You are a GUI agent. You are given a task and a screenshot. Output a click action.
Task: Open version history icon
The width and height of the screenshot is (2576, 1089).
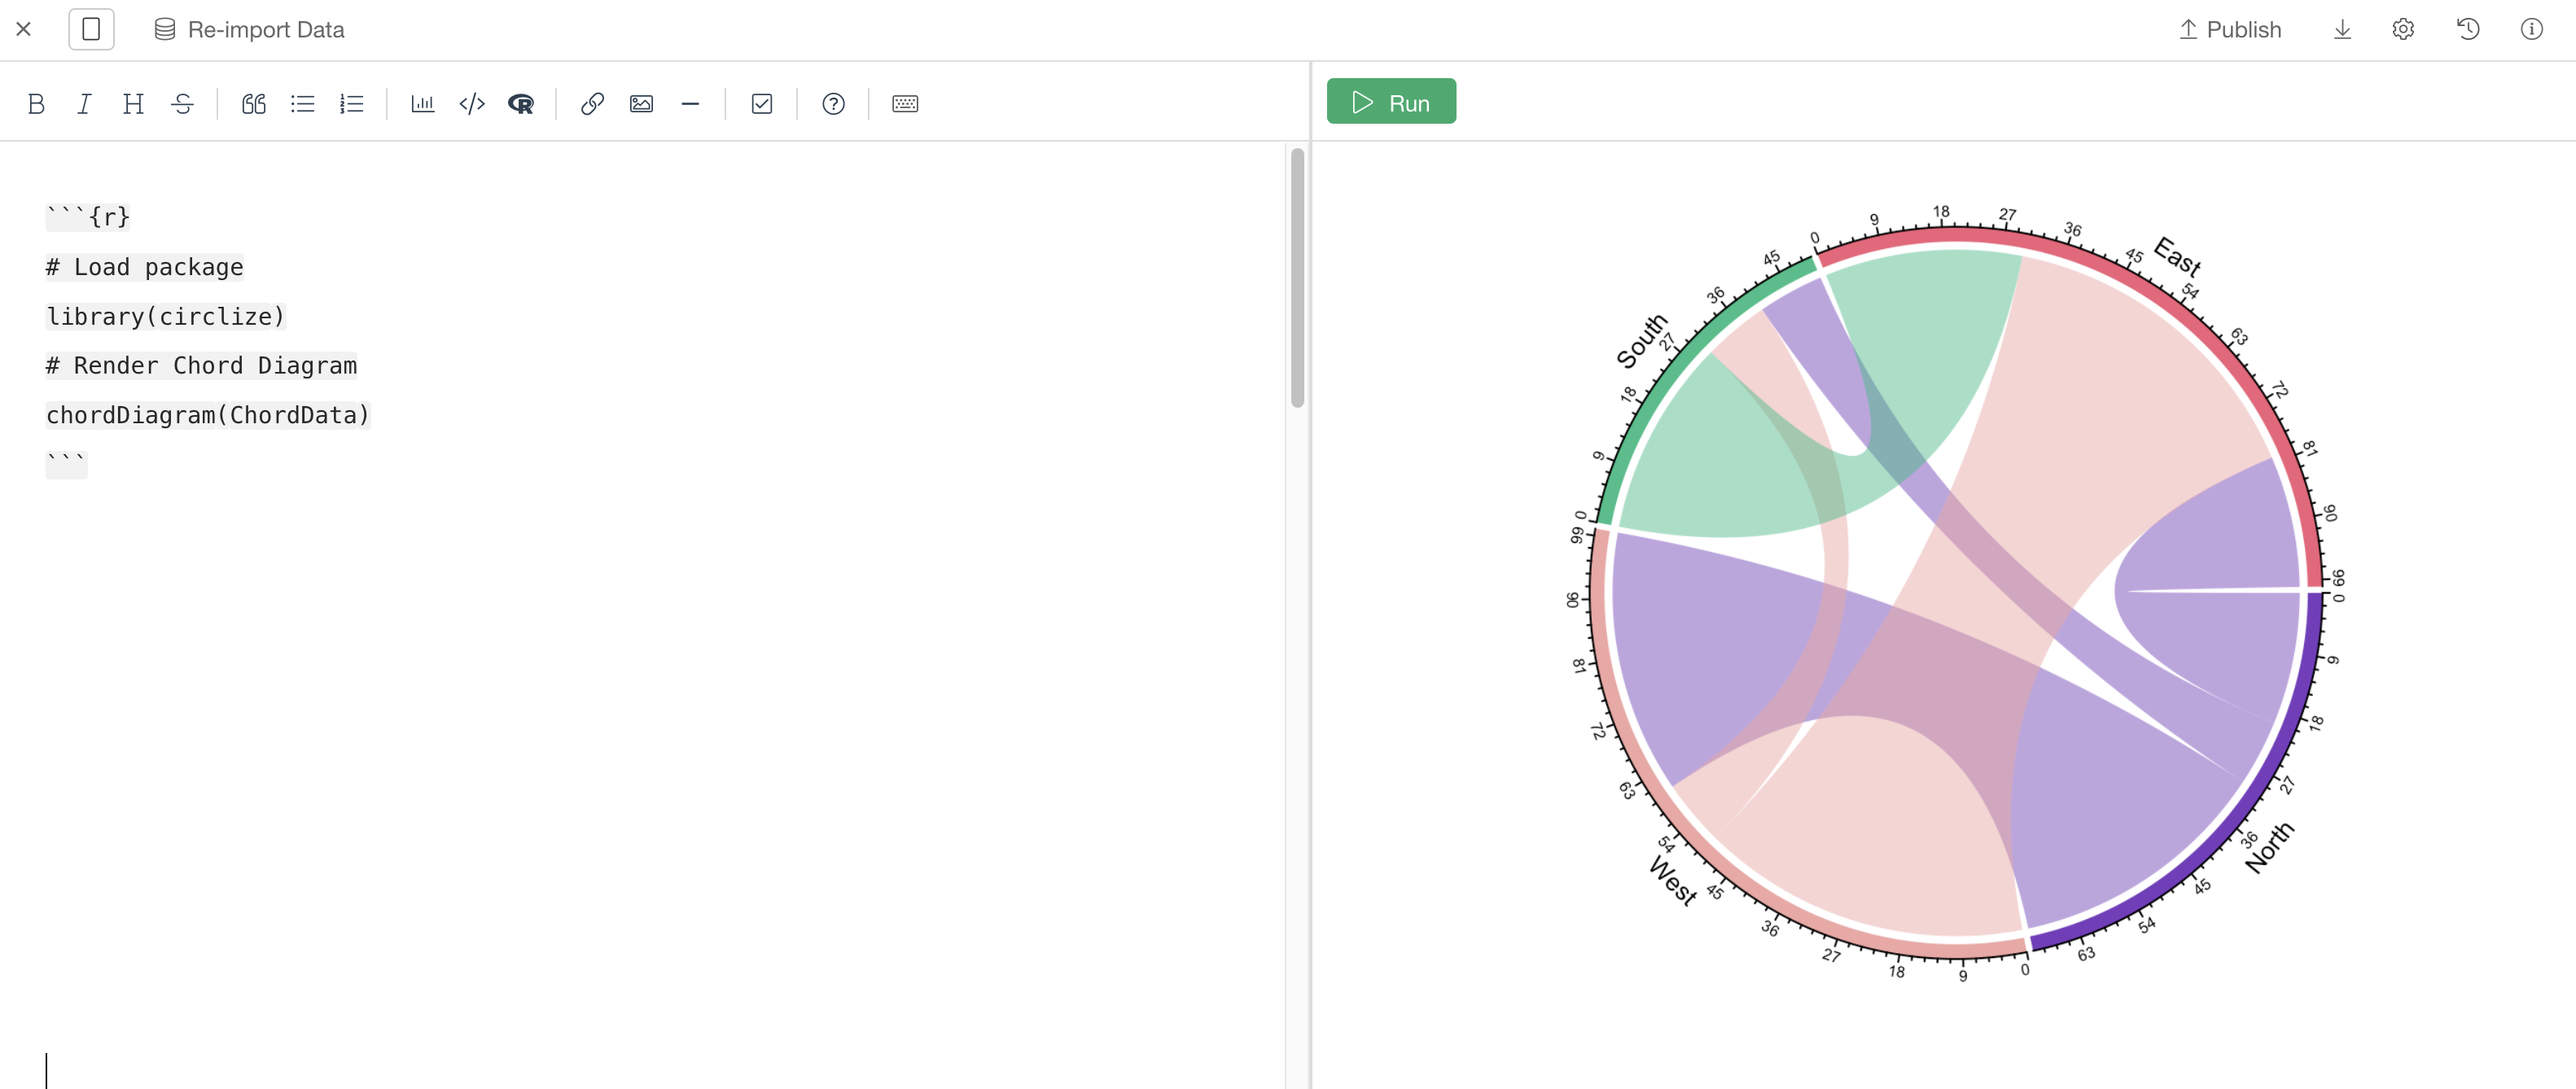coord(2468,29)
